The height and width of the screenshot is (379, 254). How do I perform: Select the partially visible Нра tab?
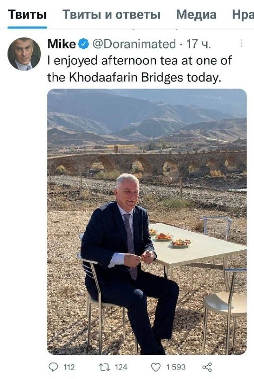243,15
